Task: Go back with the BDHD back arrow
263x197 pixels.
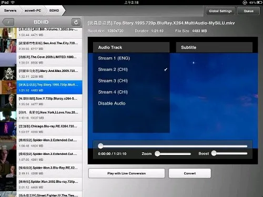Action: 8,22
